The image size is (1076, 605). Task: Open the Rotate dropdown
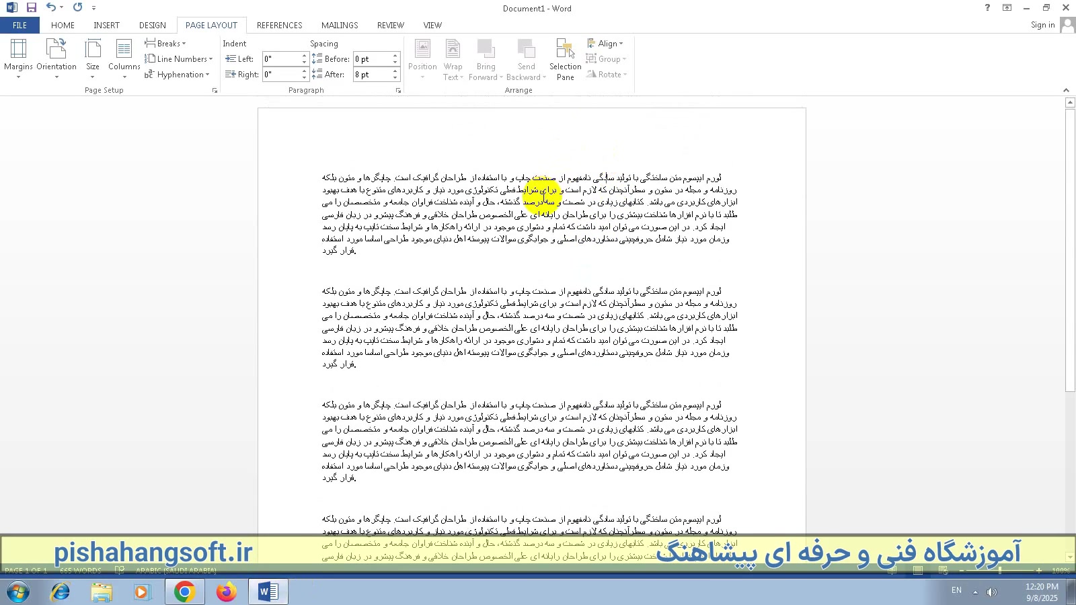coord(607,75)
